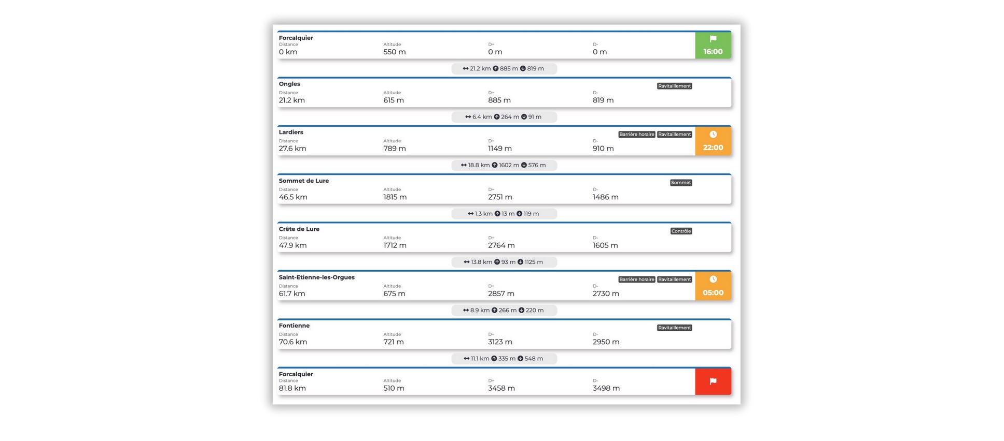Select the Saint-Etienne-les-Orgues waypoint name
Screen dimensions: 1004x441
pyautogui.click(x=317, y=277)
